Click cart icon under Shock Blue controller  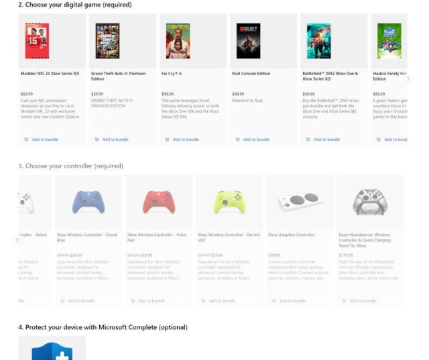62,301
